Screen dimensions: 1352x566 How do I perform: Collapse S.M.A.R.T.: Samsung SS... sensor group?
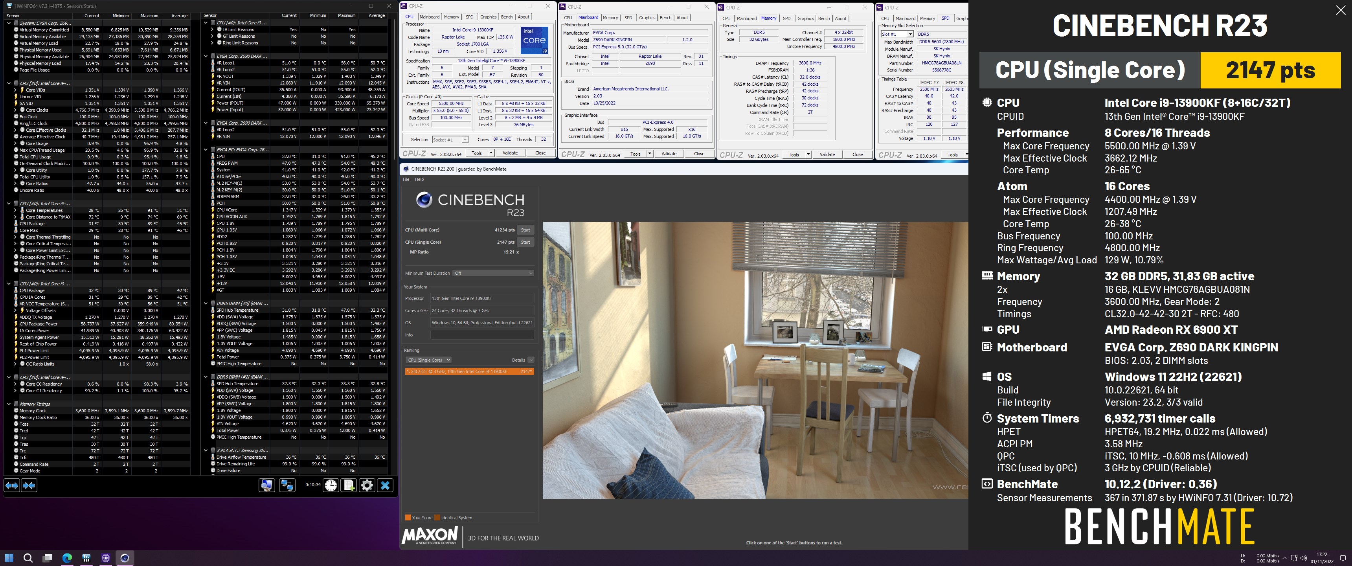(206, 450)
